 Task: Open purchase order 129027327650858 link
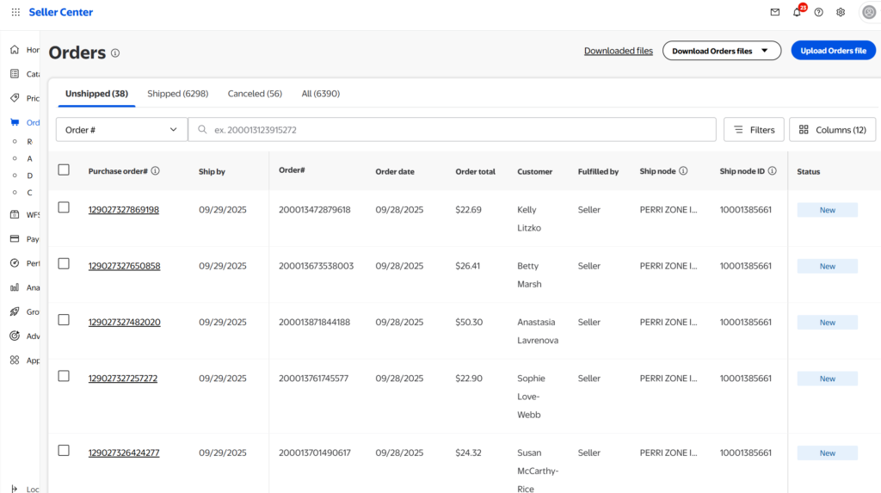tap(124, 266)
